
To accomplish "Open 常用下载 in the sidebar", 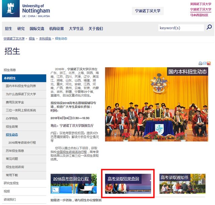I will [24, 175].
